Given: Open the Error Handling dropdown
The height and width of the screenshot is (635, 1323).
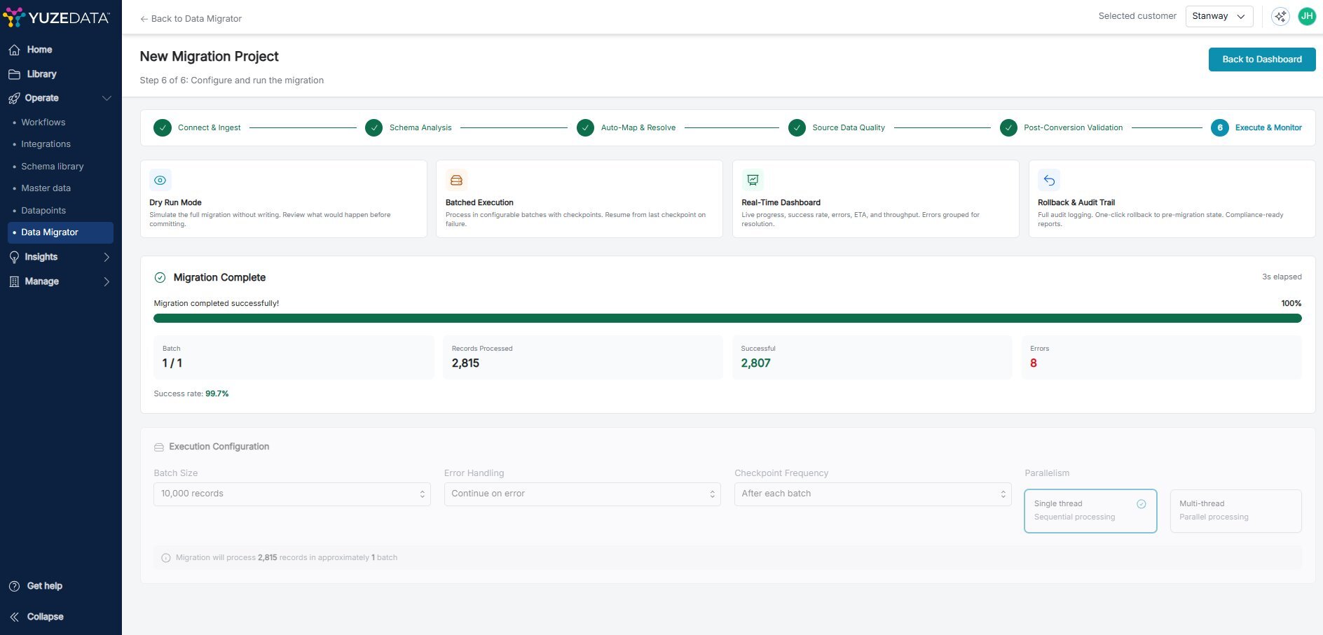Looking at the screenshot, I should 582,494.
